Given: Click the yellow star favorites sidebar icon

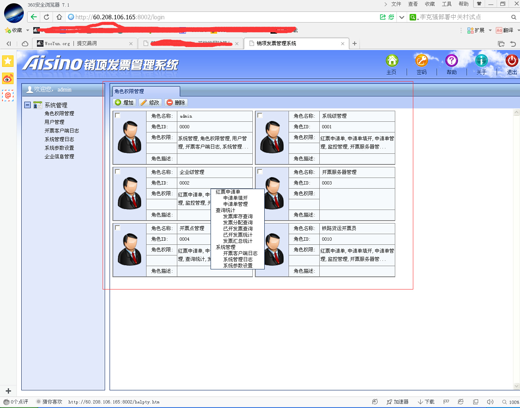Looking at the screenshot, I should (8, 61).
